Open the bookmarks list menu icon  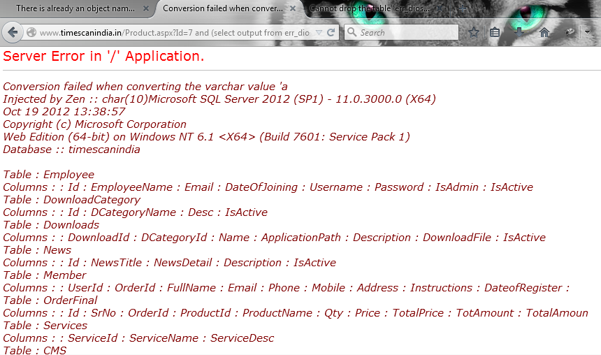[x=495, y=32]
